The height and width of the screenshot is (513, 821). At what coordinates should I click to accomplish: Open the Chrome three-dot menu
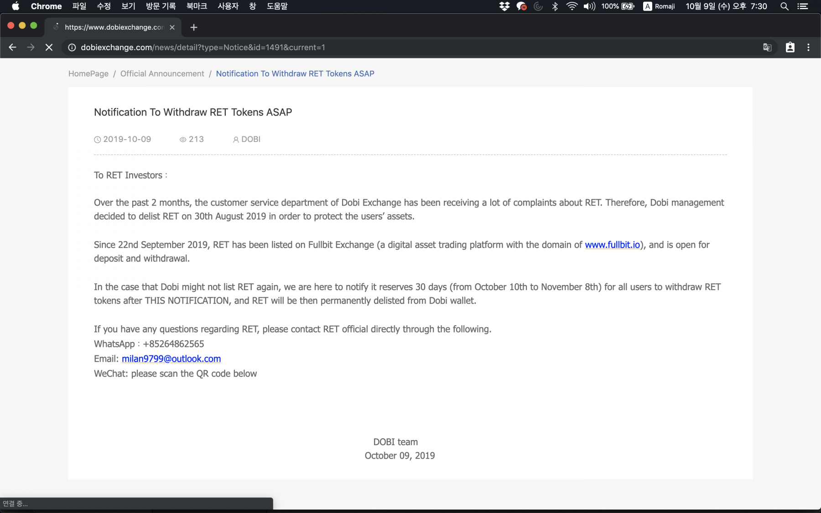pyautogui.click(x=808, y=47)
